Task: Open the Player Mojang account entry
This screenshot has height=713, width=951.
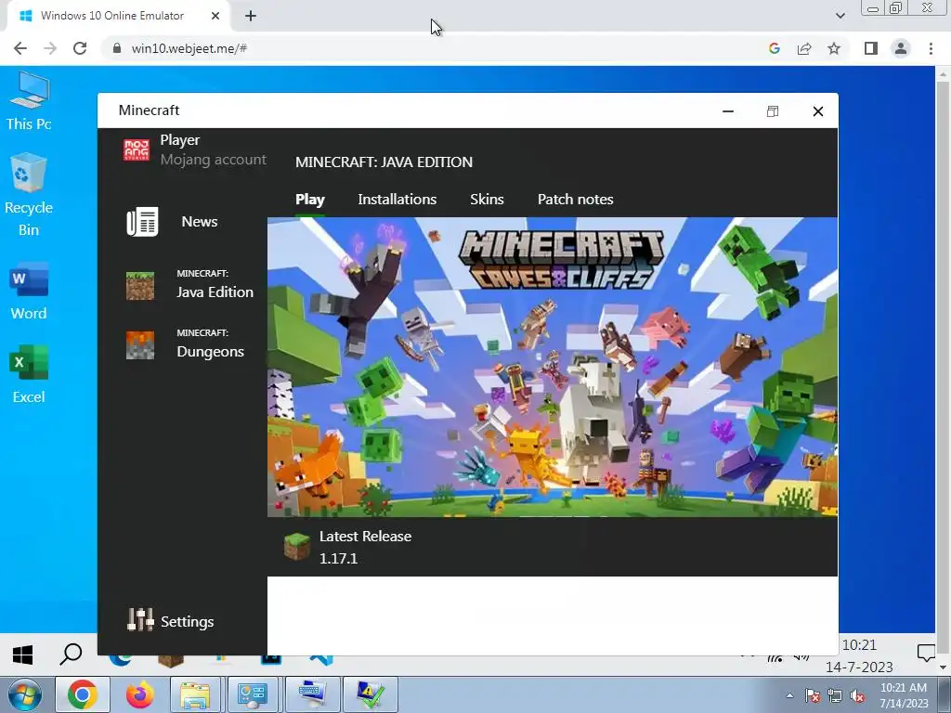Action: (194, 149)
